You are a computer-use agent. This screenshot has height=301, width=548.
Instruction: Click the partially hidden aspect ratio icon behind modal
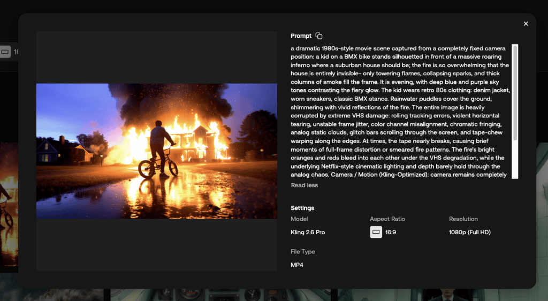pyautogui.click(x=6, y=52)
